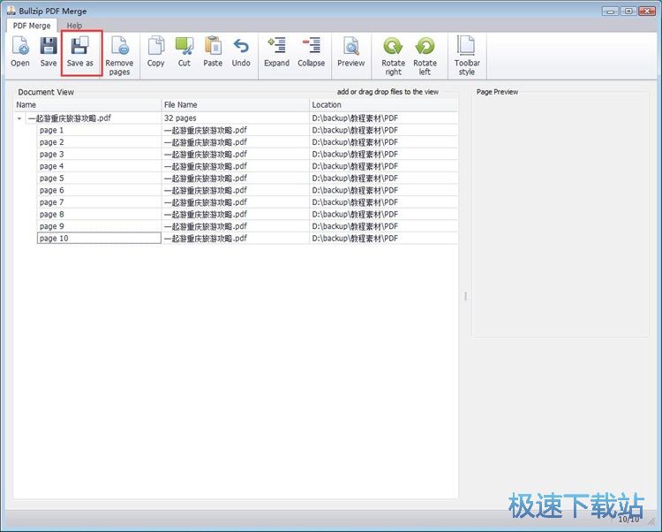
Task: Click the Name column header
Action: (87, 105)
